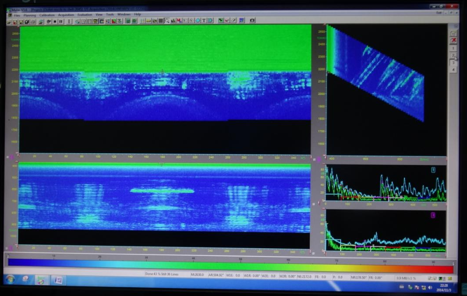Click the blue tiled-windows layout icon
This screenshot has width=467, height=296.
tap(241, 20)
